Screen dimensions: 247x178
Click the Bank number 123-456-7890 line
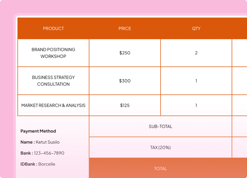tap(42, 153)
